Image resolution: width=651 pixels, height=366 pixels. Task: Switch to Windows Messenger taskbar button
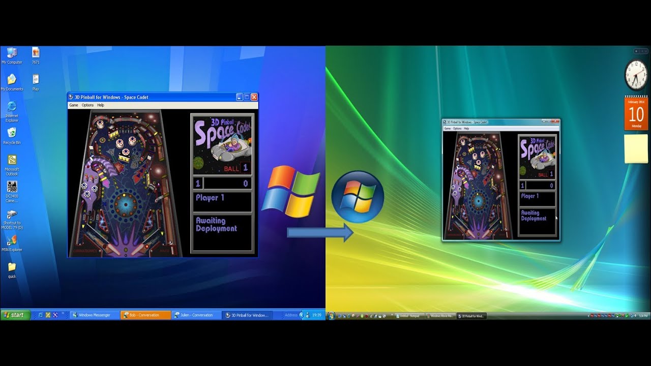pos(95,315)
